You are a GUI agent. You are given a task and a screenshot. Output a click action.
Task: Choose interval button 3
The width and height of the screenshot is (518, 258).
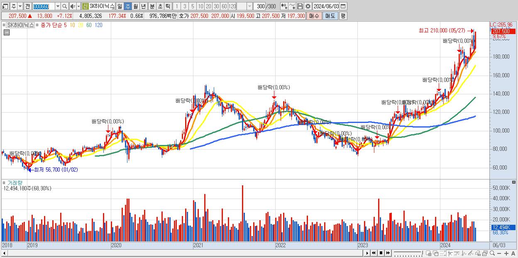tap(185, 6)
